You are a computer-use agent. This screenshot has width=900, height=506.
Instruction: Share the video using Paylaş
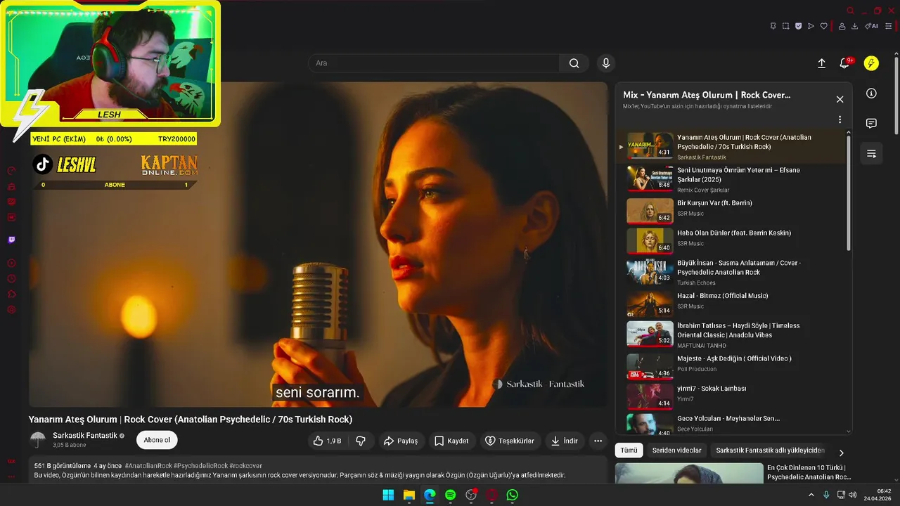tap(400, 441)
